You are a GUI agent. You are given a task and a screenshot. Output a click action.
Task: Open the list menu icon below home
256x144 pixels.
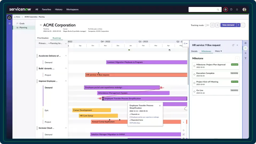[10, 23]
